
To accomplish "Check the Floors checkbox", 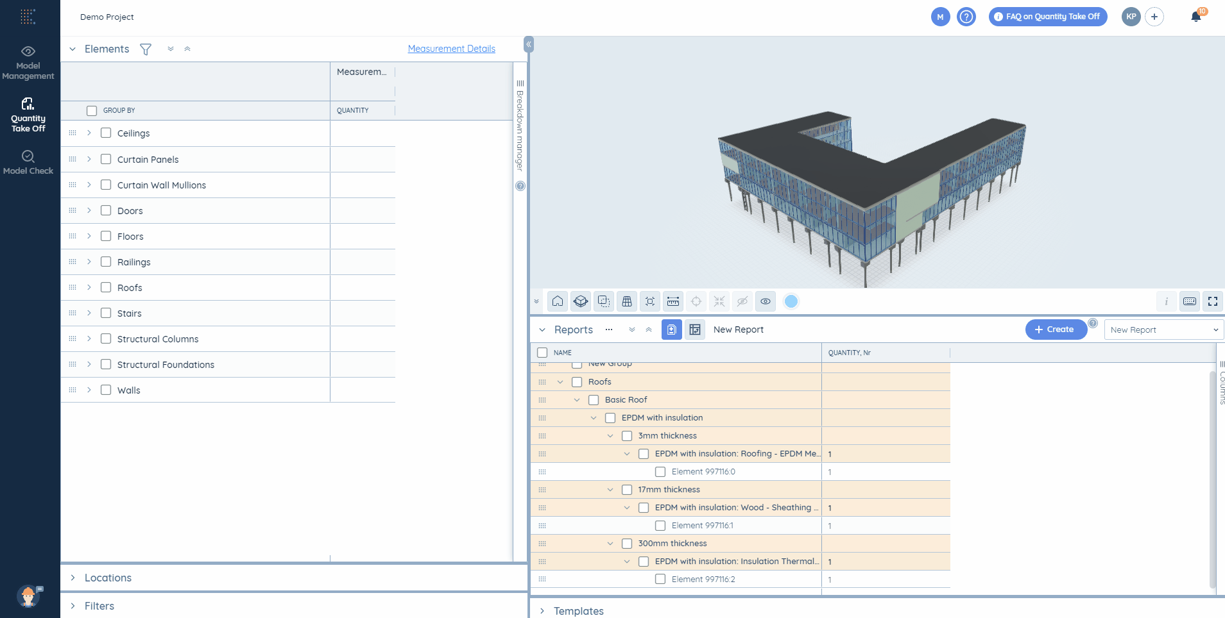I will pyautogui.click(x=106, y=236).
